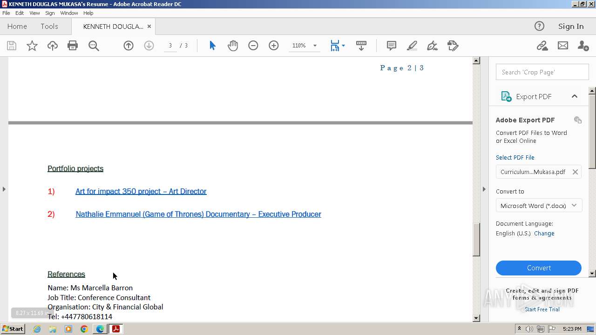
Task: Click the document vertical scrollbar thumb
Action: 476,240
